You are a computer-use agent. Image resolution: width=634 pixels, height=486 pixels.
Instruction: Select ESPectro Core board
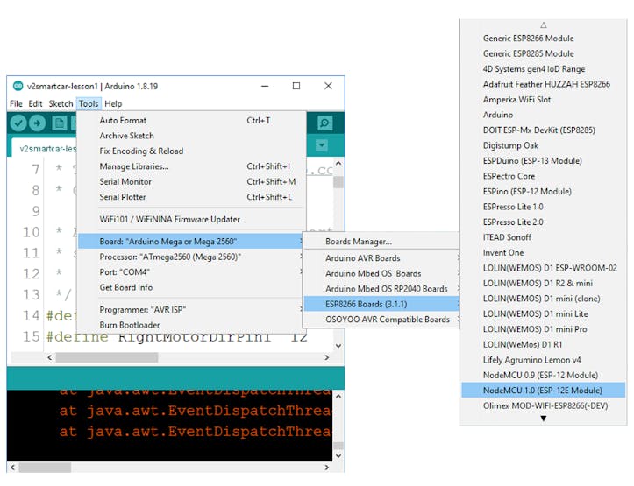[544, 176]
